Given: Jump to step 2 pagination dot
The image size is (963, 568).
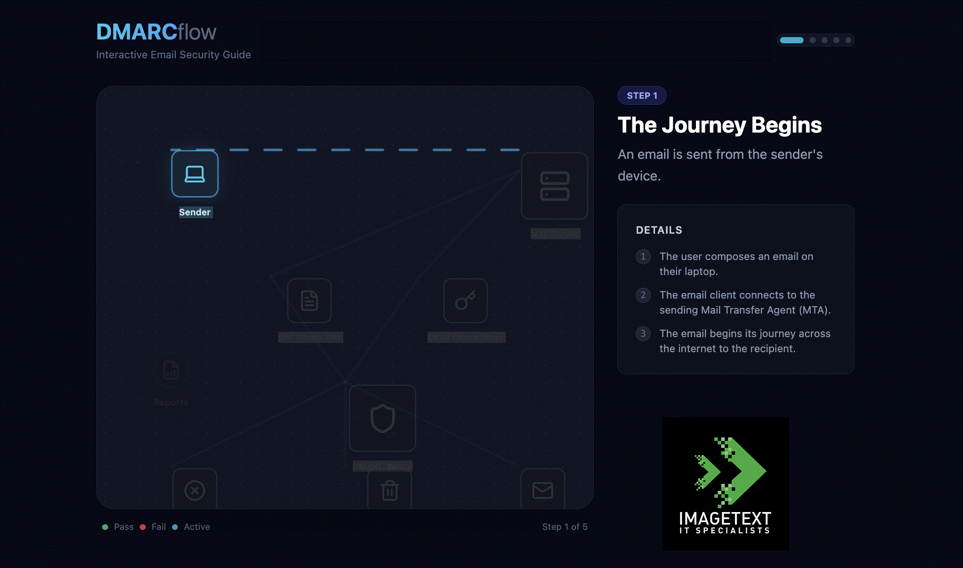Looking at the screenshot, I should tap(813, 40).
